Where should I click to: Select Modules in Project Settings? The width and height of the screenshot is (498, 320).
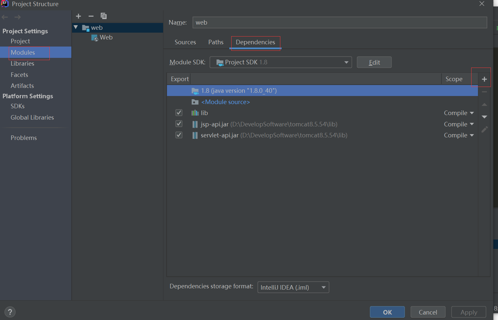pos(23,52)
